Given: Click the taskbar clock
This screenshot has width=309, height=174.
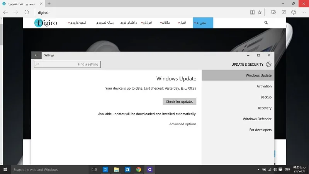Looking at the screenshot, I should point(299,169).
